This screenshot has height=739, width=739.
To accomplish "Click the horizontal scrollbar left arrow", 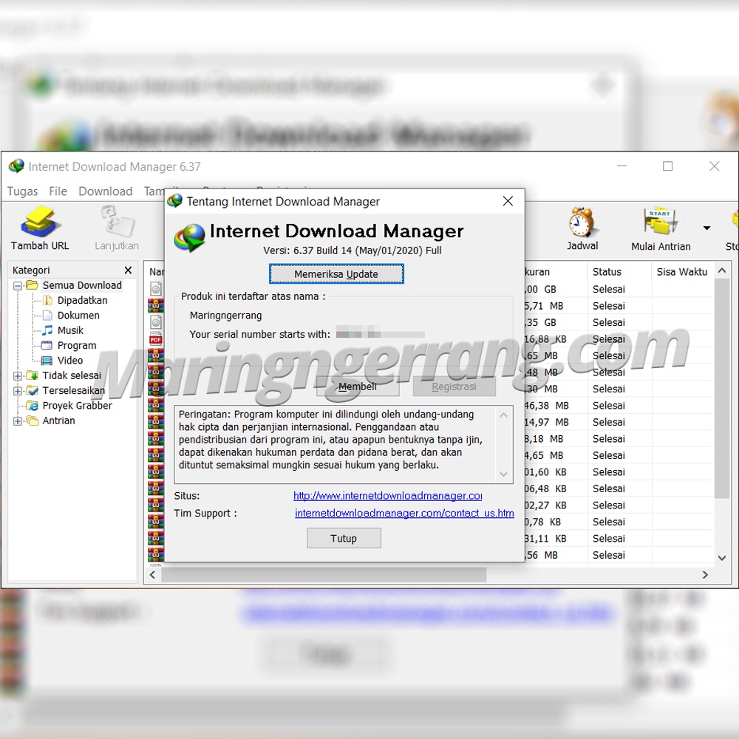I will click(152, 574).
